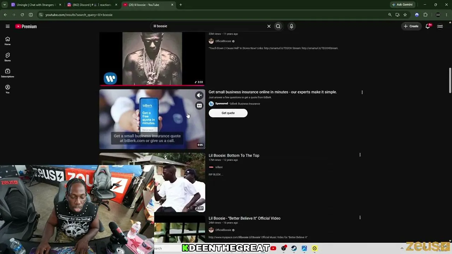The height and width of the screenshot is (254, 452).
Task: Open more options for 'Bottom To The Top'
Action: point(360,155)
